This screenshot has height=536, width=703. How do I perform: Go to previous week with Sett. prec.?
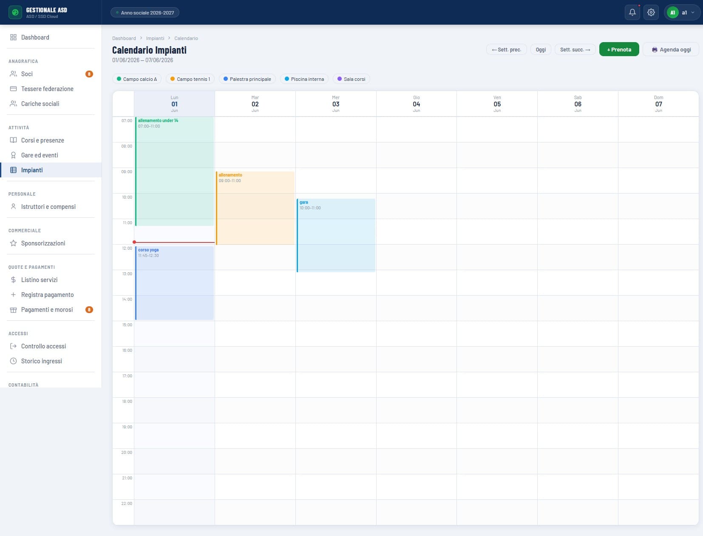(506, 50)
